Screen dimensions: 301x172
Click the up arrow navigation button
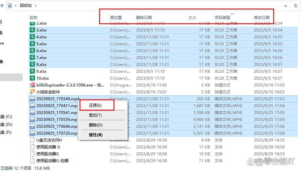[2, 6]
